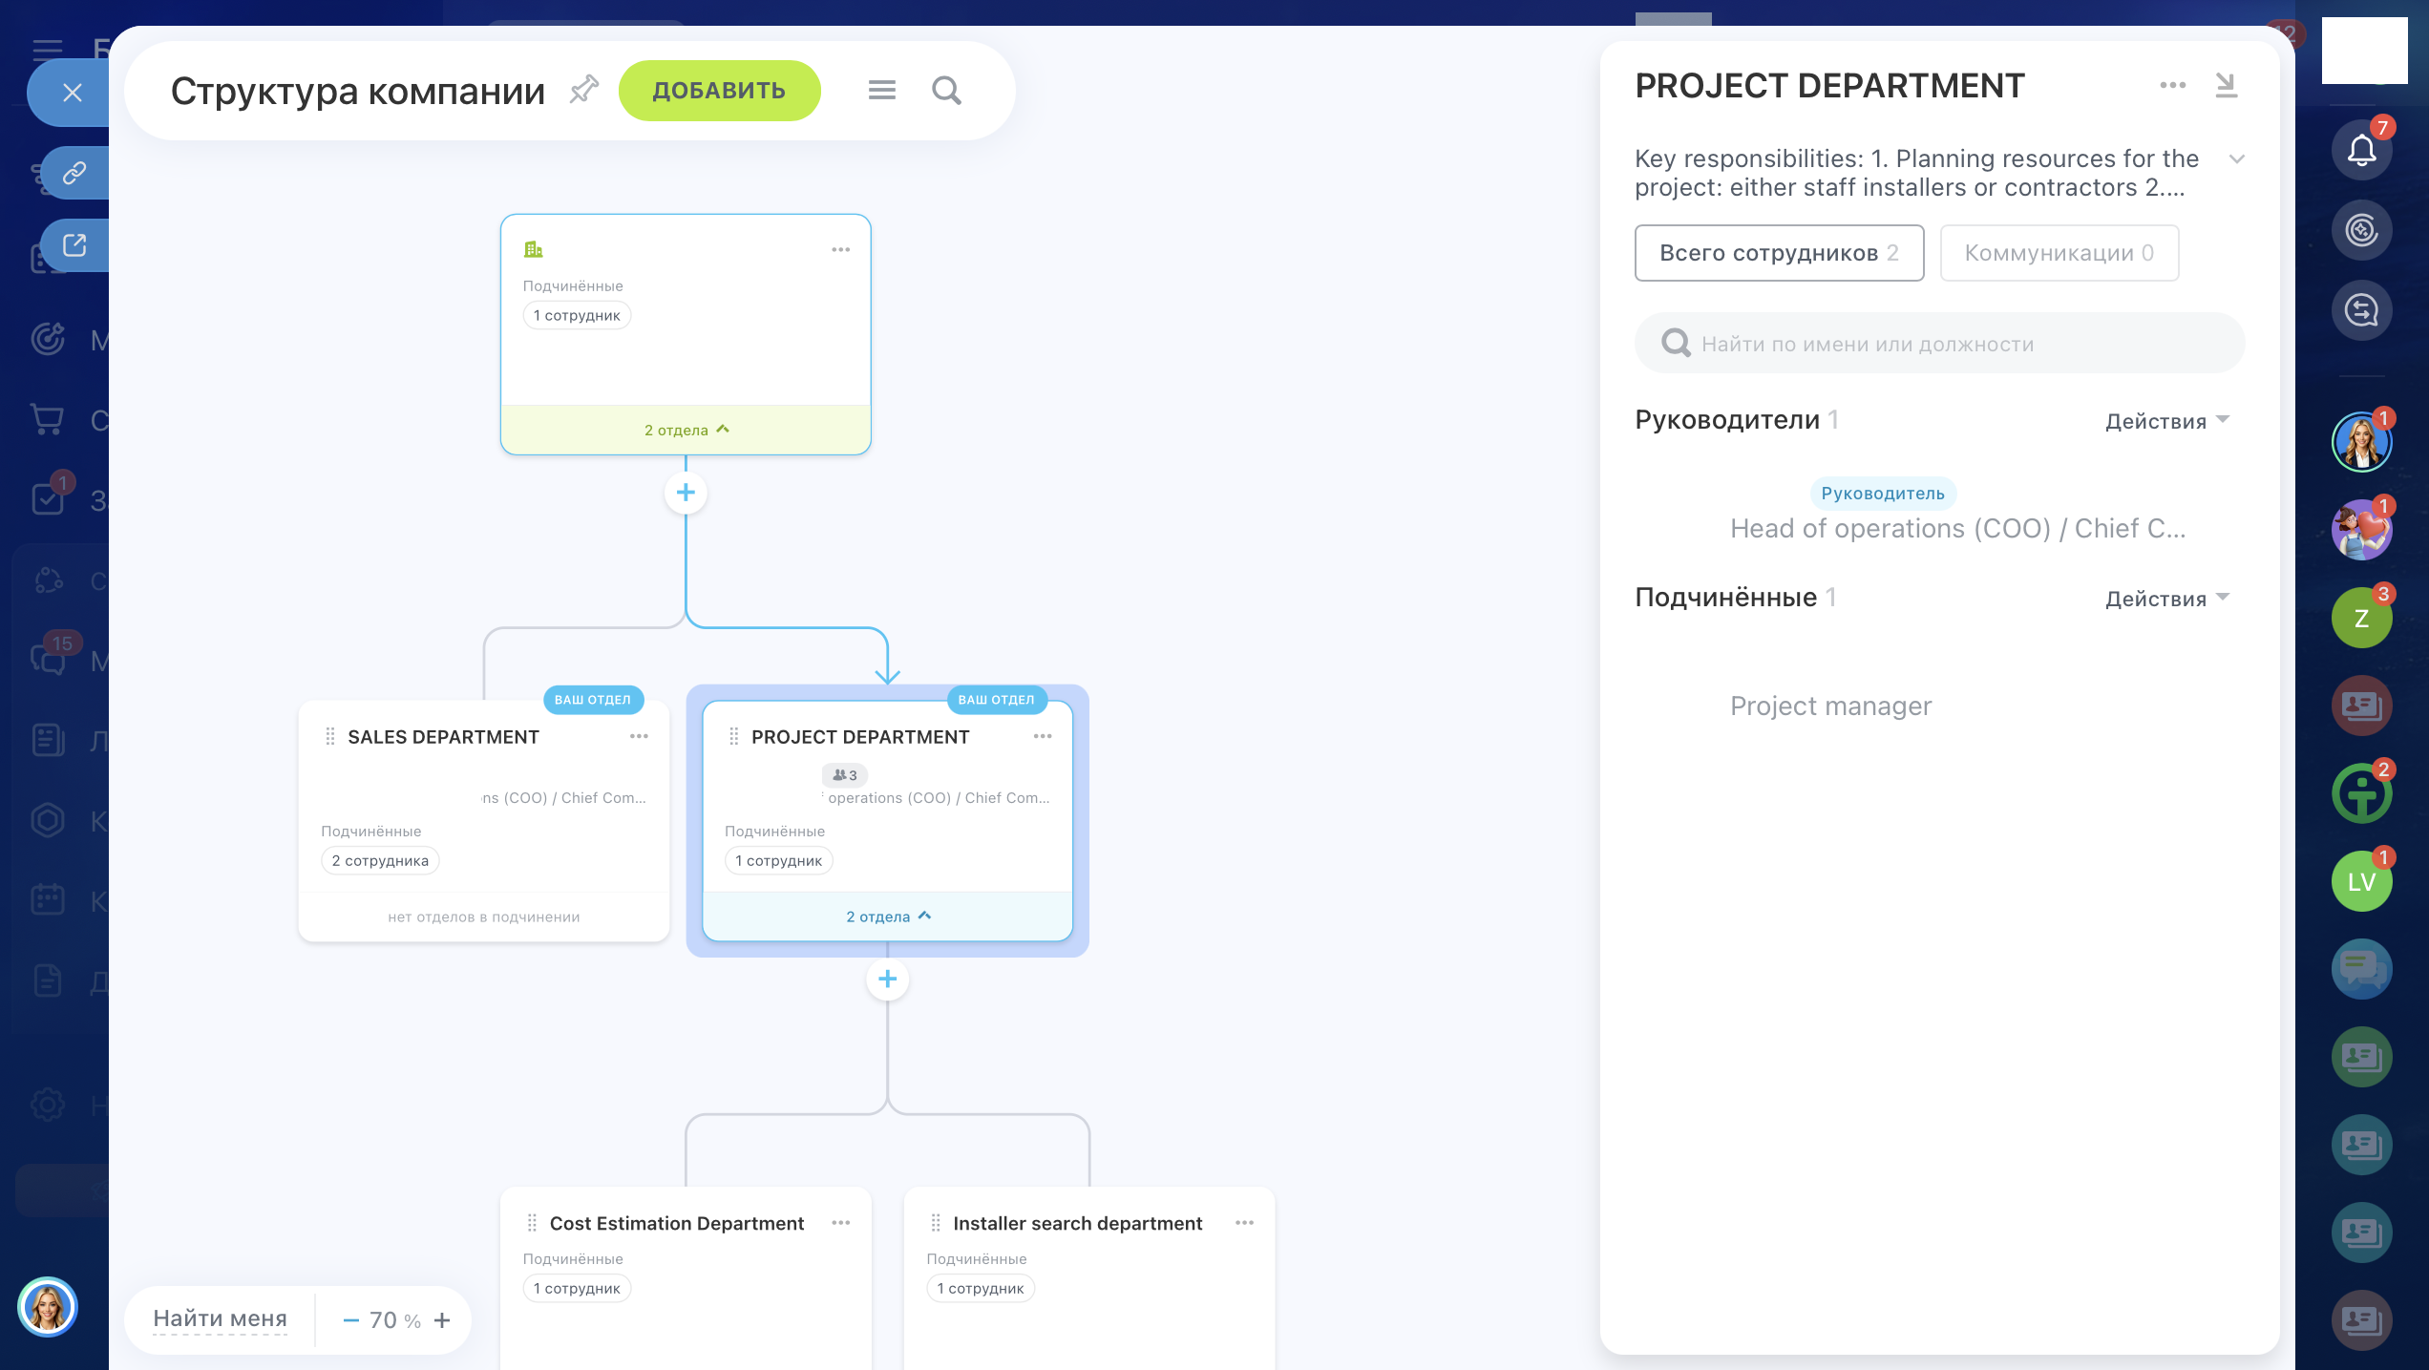Viewport: 2429px width, 1370px height.
Task: Click the copy link icon button
Action: tap(74, 173)
